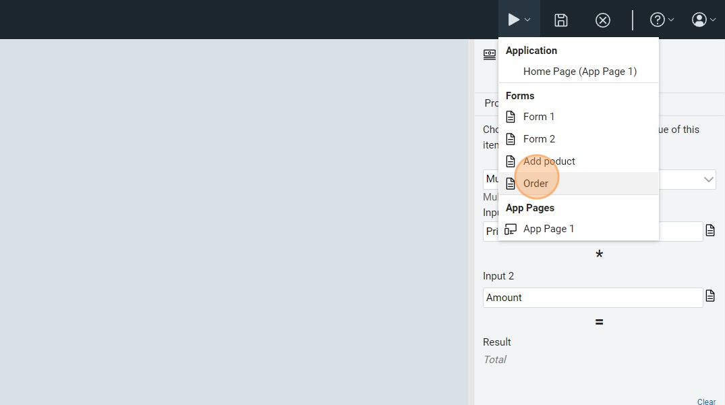Expand the operation type dropdown chevron
The width and height of the screenshot is (725, 405).
[708, 180]
